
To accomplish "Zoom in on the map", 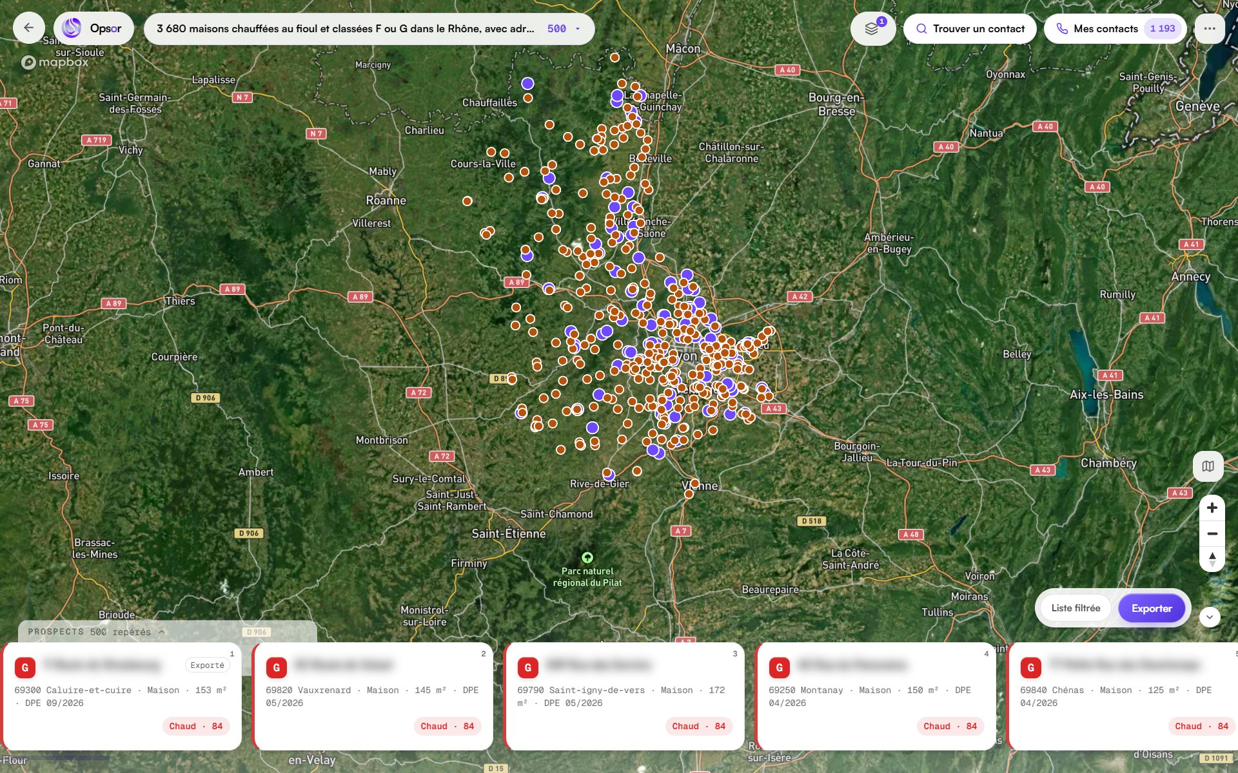I will [x=1212, y=508].
